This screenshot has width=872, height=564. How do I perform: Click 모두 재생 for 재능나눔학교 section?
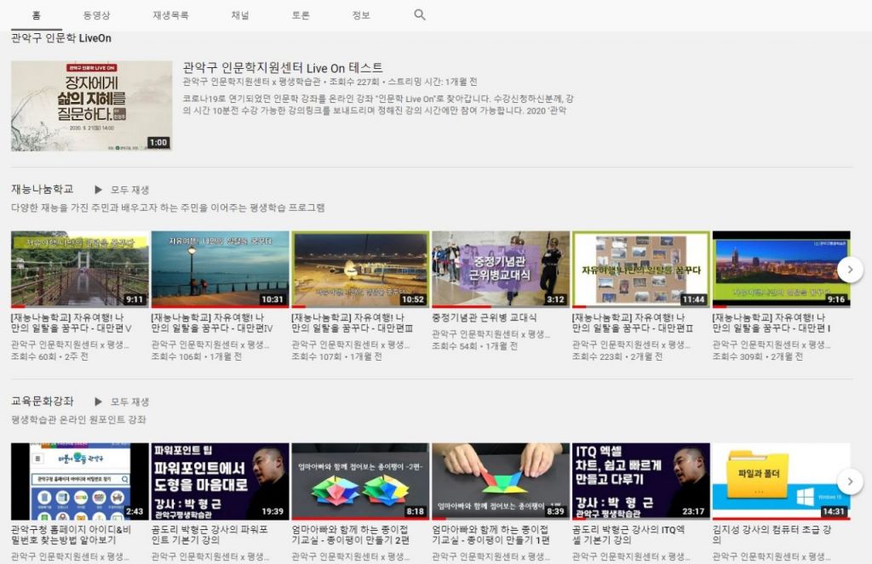pyautogui.click(x=129, y=190)
